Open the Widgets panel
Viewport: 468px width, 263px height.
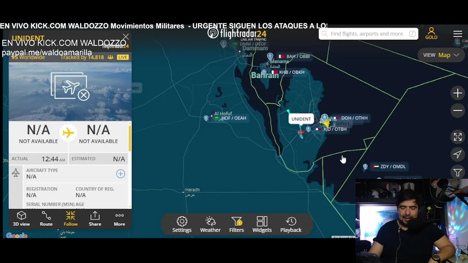point(262,224)
